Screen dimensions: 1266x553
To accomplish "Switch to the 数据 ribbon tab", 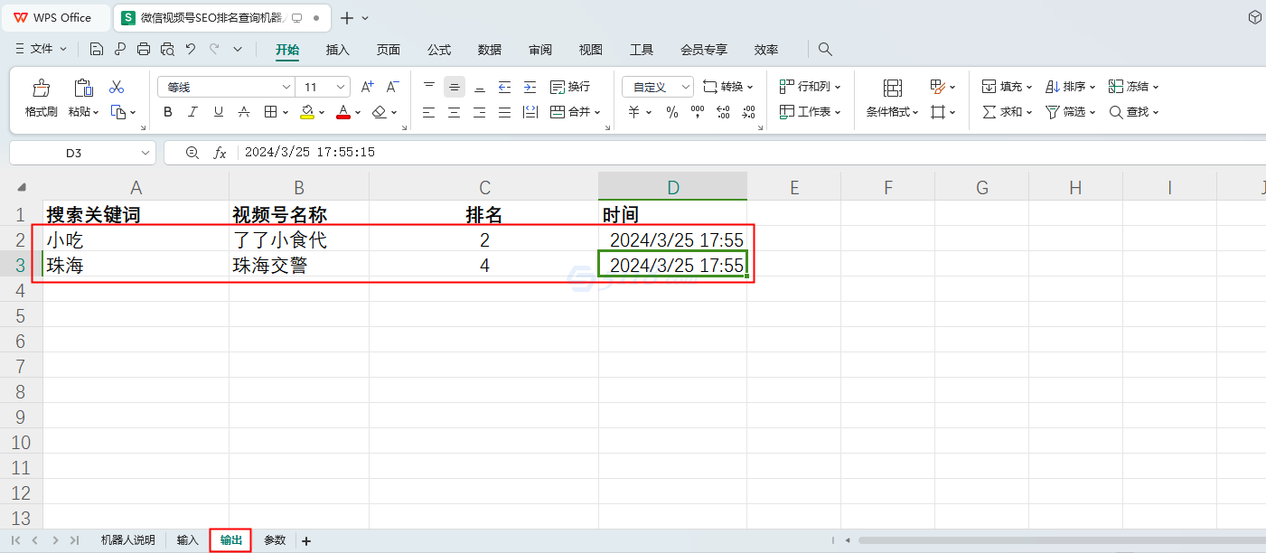I will 489,50.
